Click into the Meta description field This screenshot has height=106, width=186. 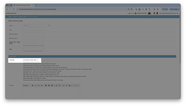pos(33,34)
